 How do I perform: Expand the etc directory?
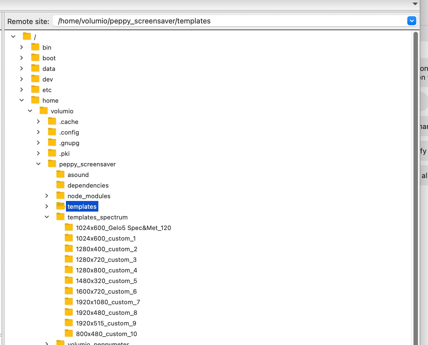[x=22, y=90]
